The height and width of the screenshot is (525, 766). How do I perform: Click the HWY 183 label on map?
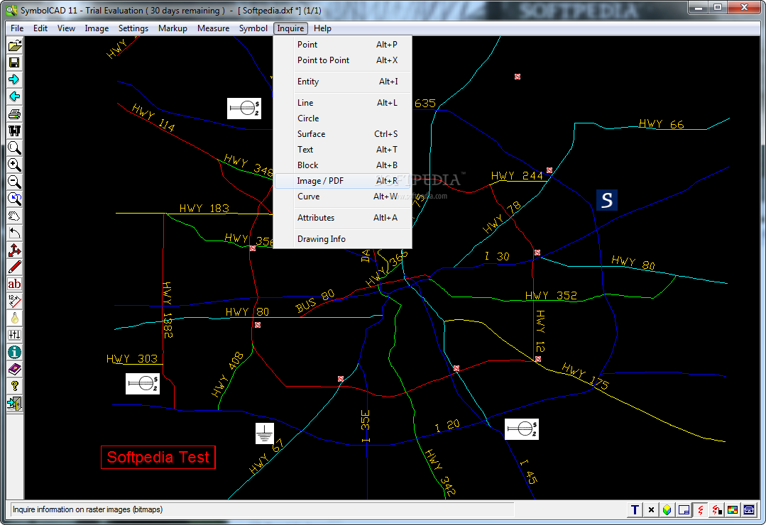coord(204,209)
